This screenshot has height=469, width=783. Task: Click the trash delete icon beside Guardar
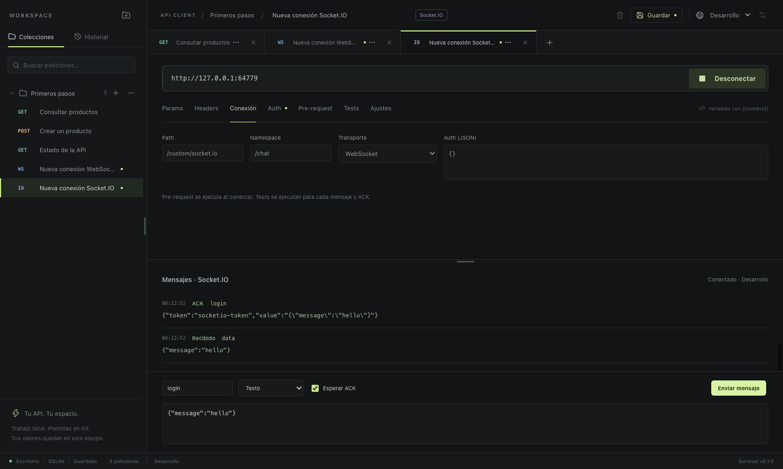(620, 15)
